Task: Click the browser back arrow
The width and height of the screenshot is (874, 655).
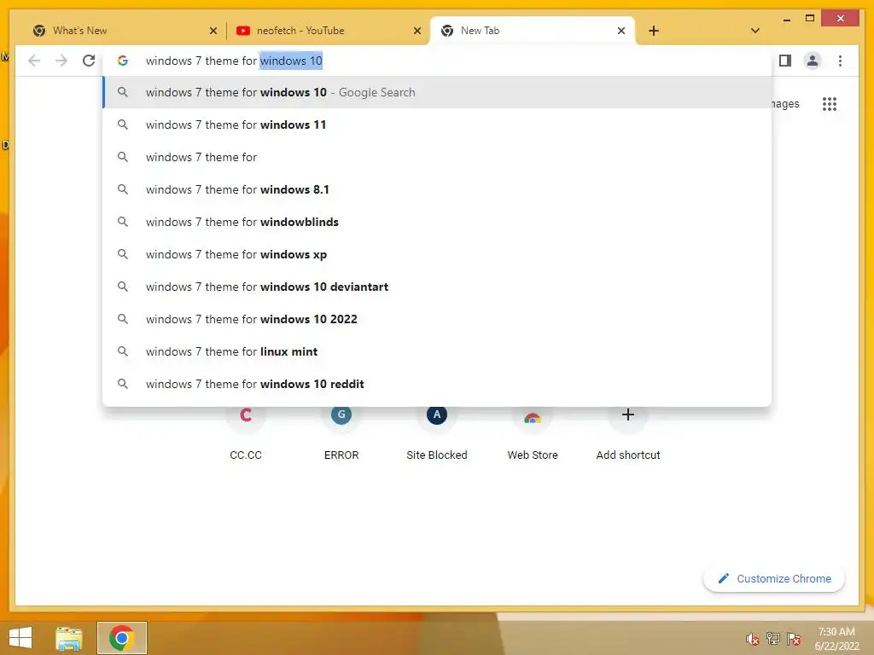Action: point(34,61)
